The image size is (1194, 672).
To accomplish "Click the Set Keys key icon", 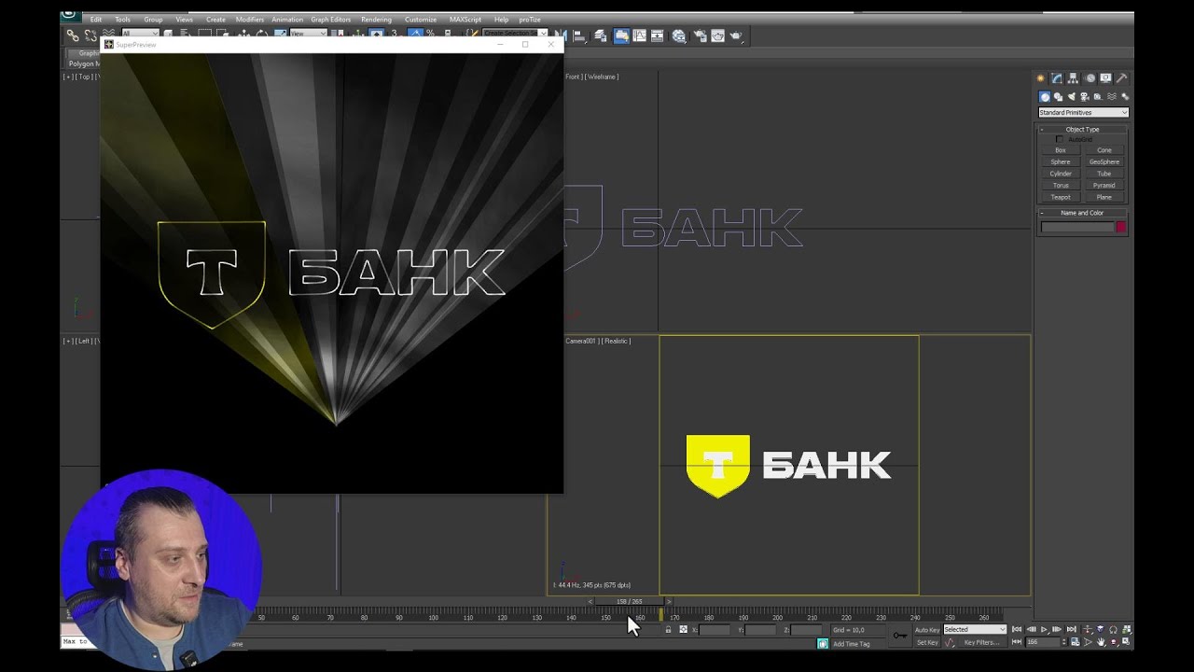I will [900, 635].
